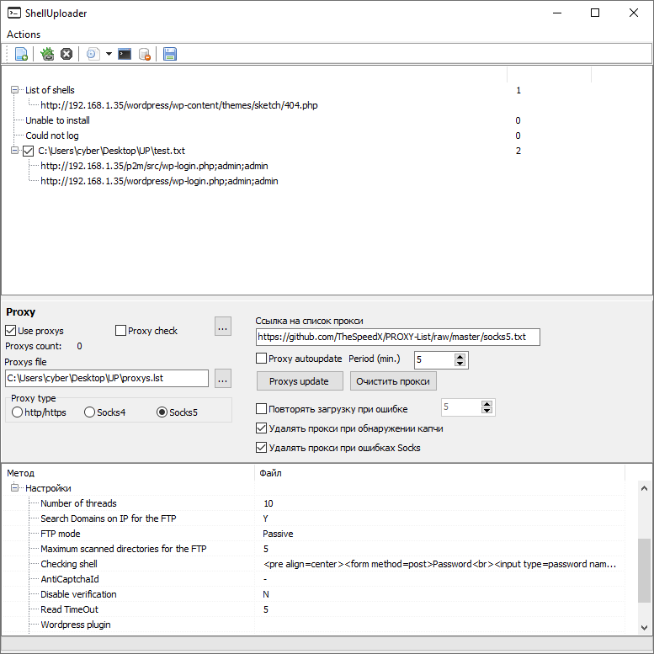Click the add new file toolbar icon
The image size is (654, 654).
[21, 54]
